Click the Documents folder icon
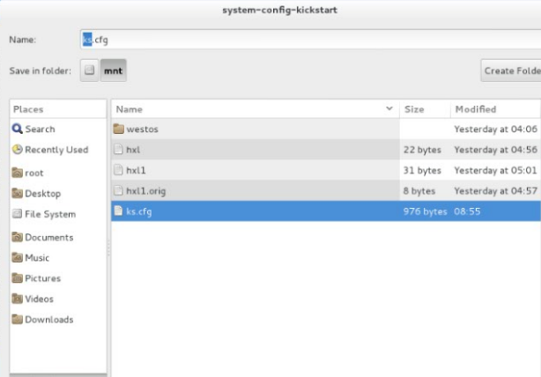The height and width of the screenshot is (377, 541). click(17, 237)
